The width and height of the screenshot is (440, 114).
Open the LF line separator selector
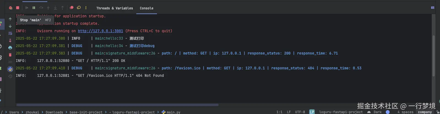[x=289, y=112]
